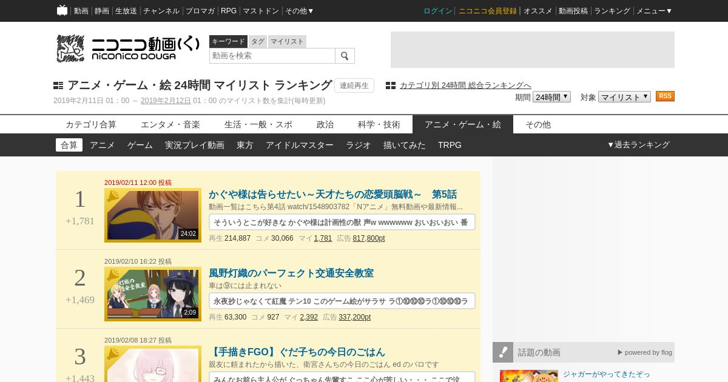
Task: Click the ジャガーがやってきたぞっ link
Action: pos(607,374)
